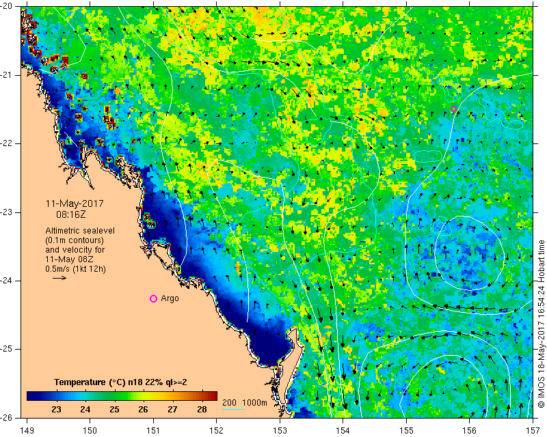Click the '08:16Z' time text
547x437 pixels.
tap(71, 214)
